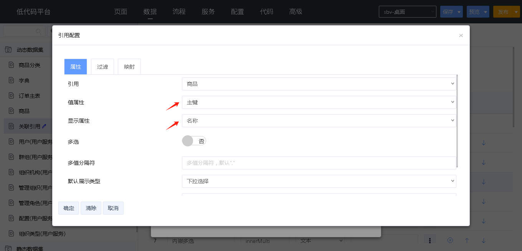Open the 引用 dropdown showing 商品
The width and height of the screenshot is (522, 251).
click(319, 84)
